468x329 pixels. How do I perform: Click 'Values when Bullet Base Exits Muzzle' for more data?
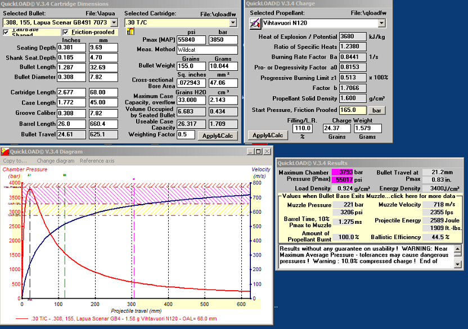click(x=369, y=196)
